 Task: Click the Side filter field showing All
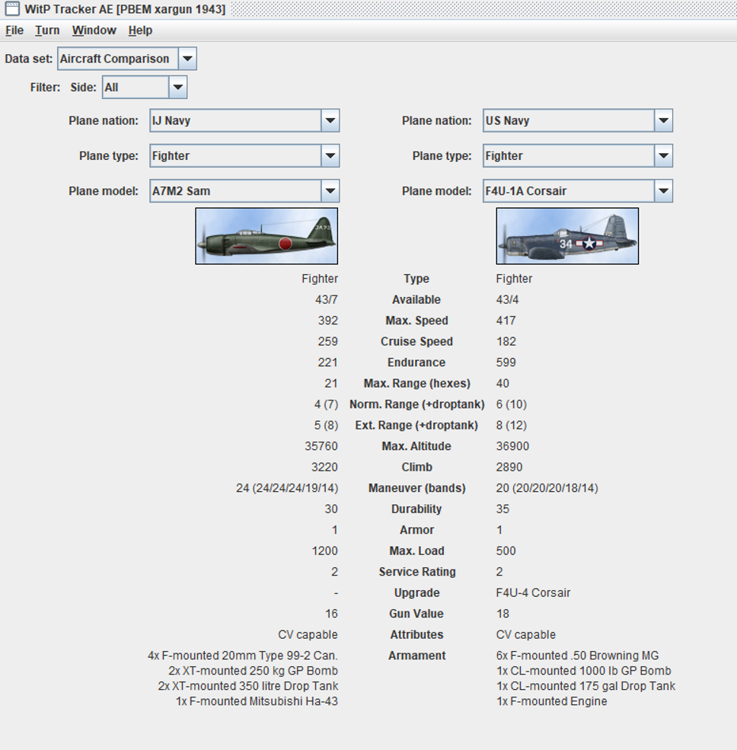coord(136,88)
